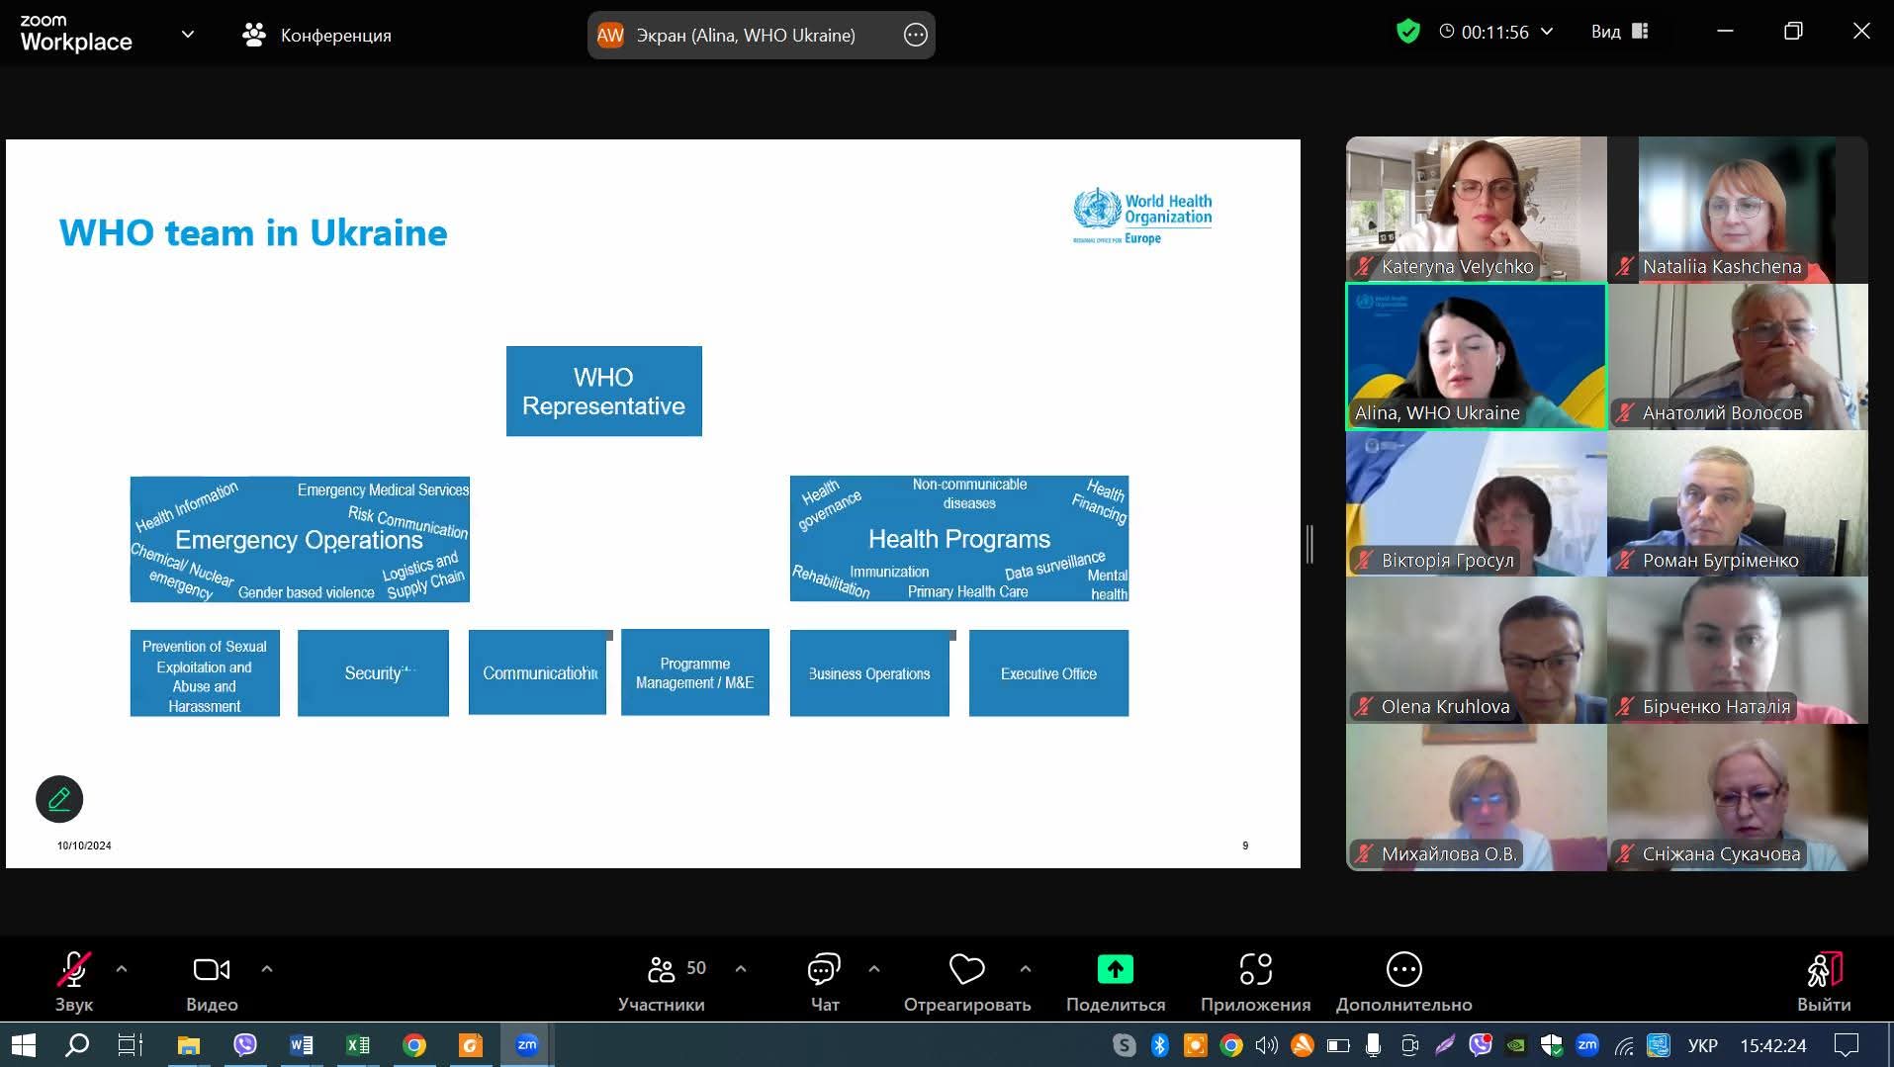Open the Apps panel

tap(1255, 970)
